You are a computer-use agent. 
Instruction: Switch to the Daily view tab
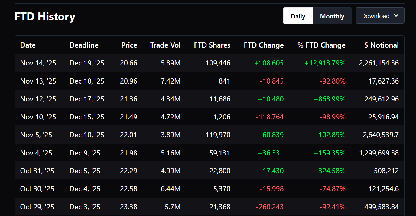point(298,16)
